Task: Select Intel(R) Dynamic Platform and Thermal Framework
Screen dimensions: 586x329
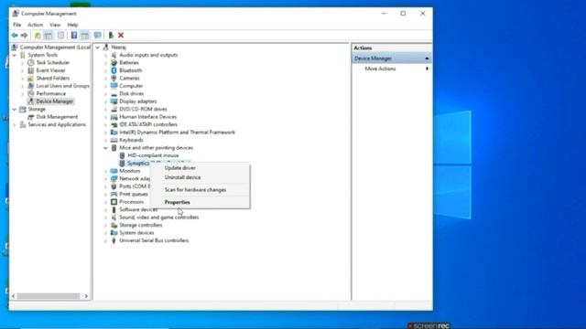Action: [177, 133]
